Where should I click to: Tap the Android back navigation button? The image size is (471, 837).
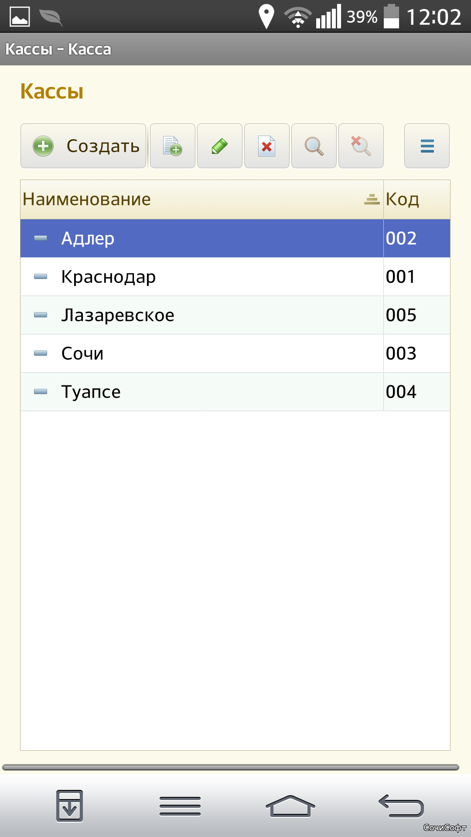tap(401, 806)
